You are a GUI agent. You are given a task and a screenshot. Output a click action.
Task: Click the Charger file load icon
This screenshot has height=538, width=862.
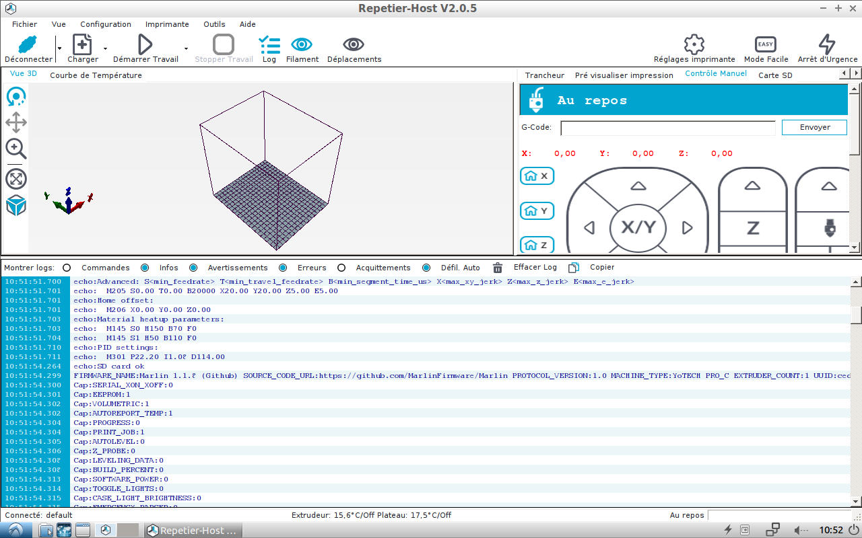pyautogui.click(x=82, y=45)
